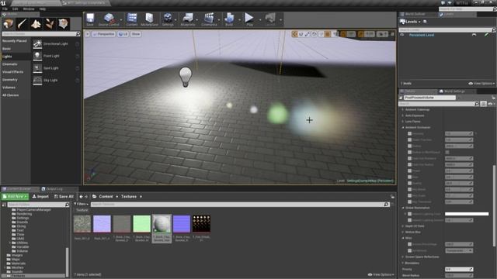
Task: Open the Window menu
Action: tap(29, 9)
